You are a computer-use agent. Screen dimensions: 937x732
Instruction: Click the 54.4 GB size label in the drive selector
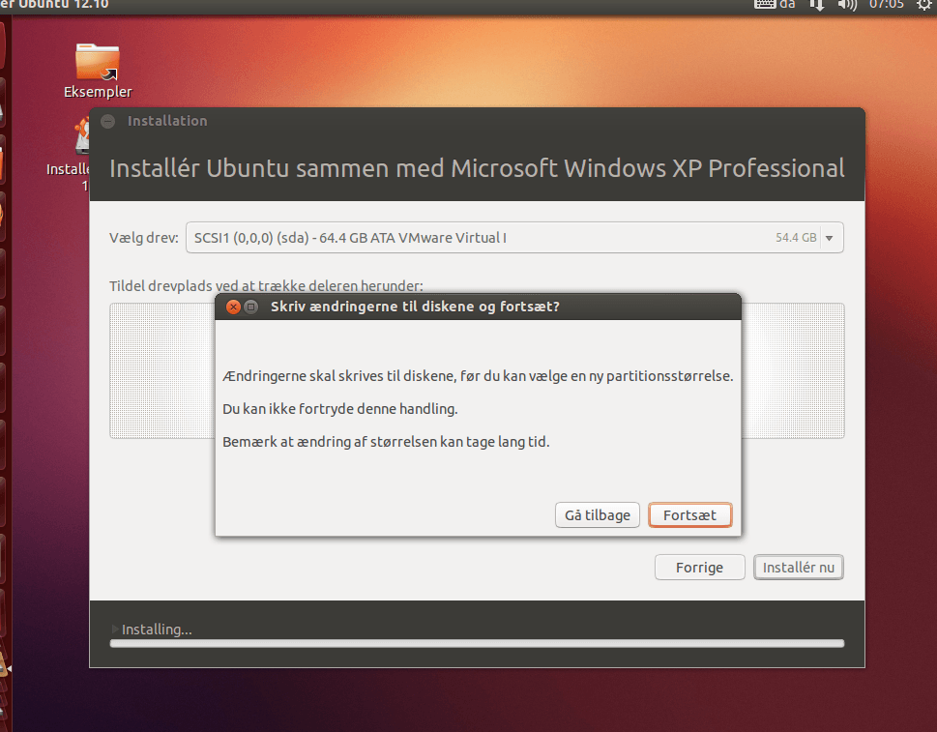[x=795, y=237]
